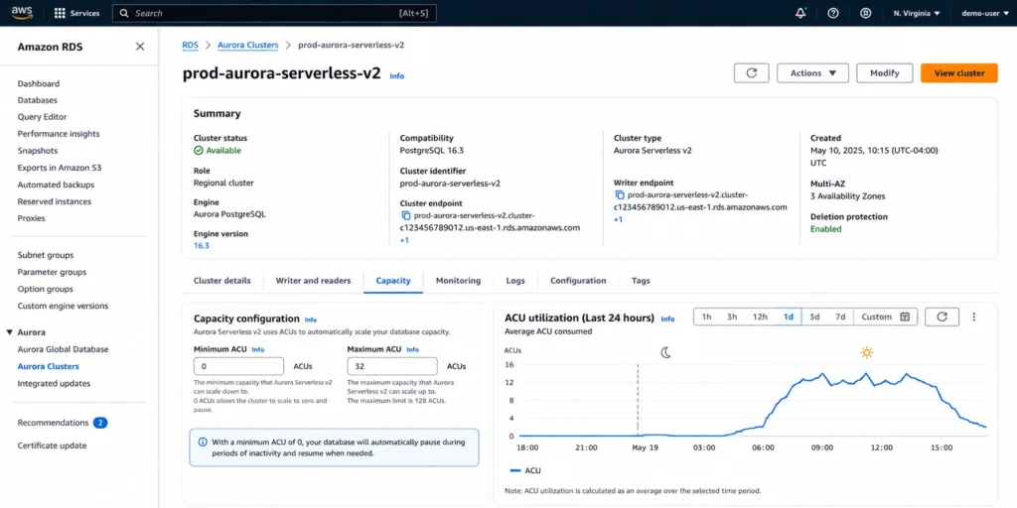Select the 7d time range
Viewport: 1017px width, 508px height.
tap(840, 317)
